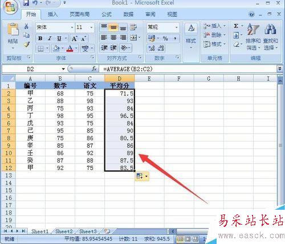Viewport: 285px width, 244px height.
Task: Toggle italic formatting
Action: [50, 39]
